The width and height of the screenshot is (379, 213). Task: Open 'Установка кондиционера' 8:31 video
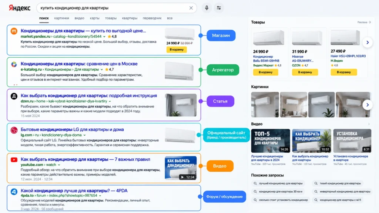(x=352, y=141)
